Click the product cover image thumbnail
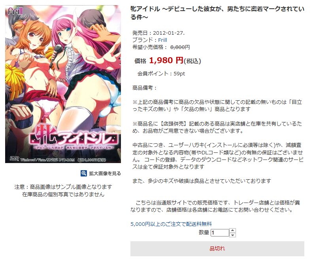 pyautogui.click(x=63, y=84)
